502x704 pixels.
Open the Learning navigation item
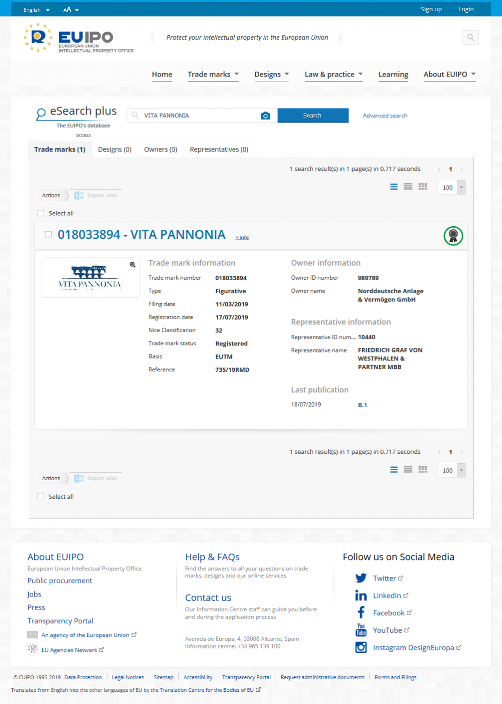coord(393,74)
